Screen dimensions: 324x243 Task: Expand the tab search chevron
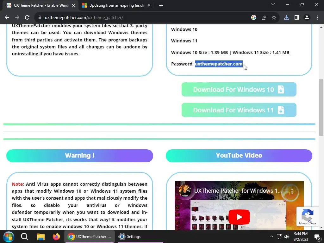pos(273,4)
